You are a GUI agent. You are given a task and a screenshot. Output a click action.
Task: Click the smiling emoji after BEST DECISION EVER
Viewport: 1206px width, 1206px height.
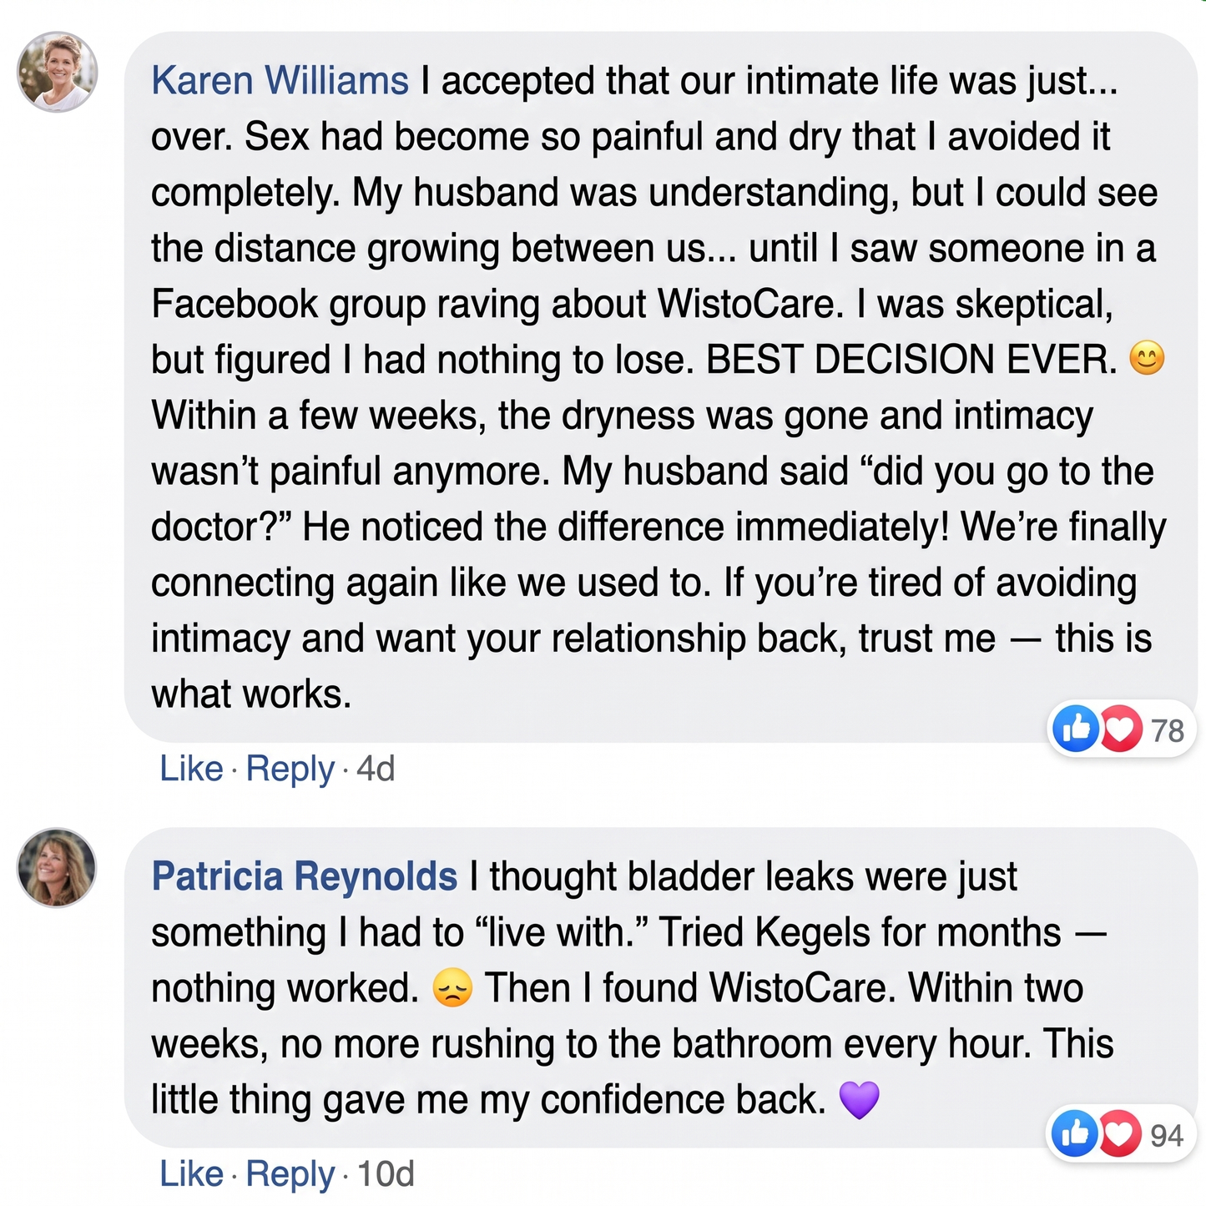click(1147, 359)
